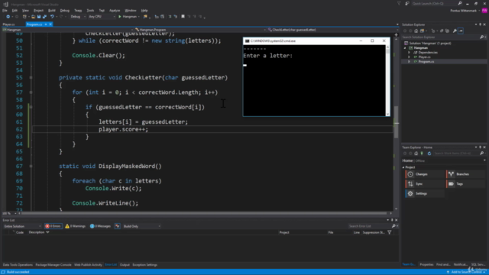This screenshot has height=275, width=489.
Task: Click the Home icon in Solution Explorer toolbar
Action: point(416,31)
